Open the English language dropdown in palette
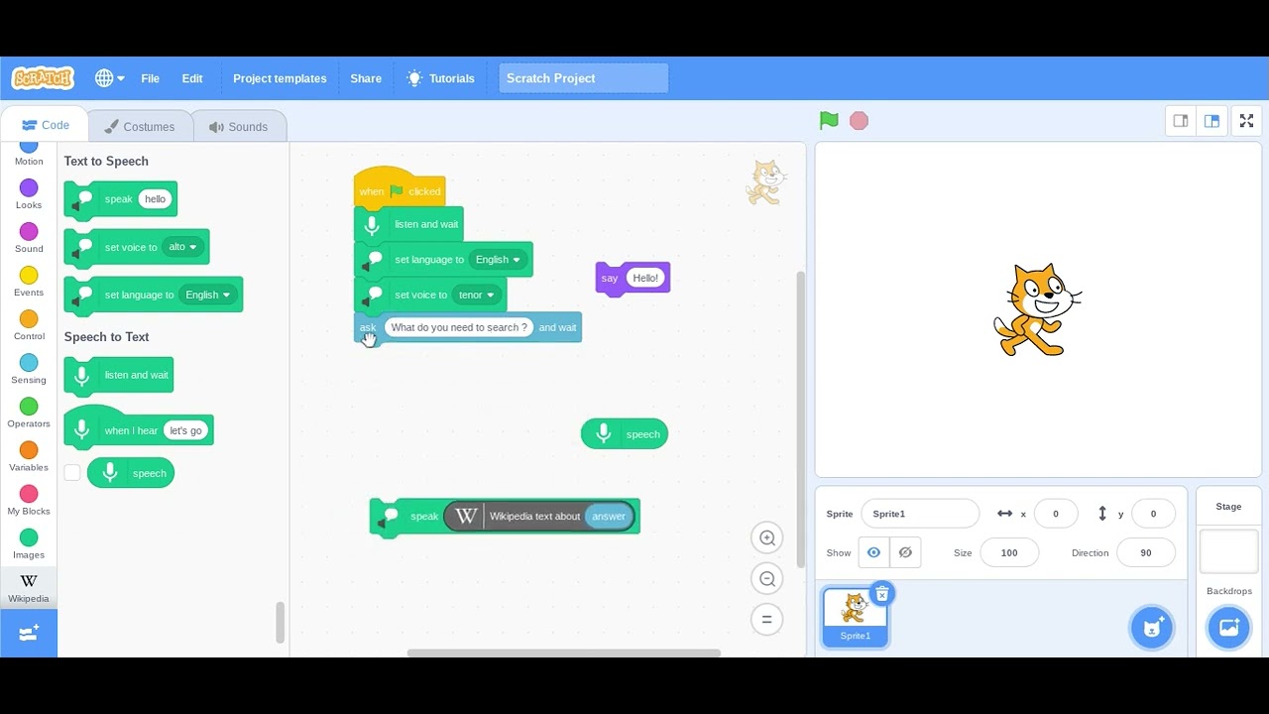Screen dimensions: 1269x714 point(207,295)
